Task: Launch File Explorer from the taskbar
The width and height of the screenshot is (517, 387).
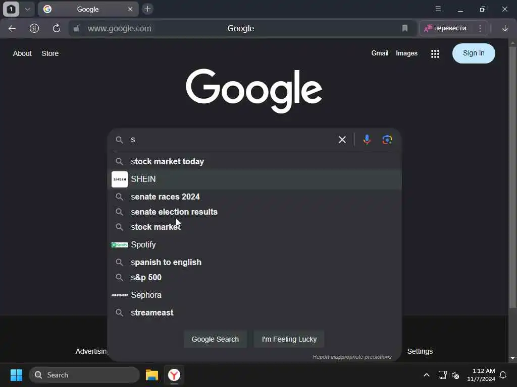Action: (x=151, y=375)
